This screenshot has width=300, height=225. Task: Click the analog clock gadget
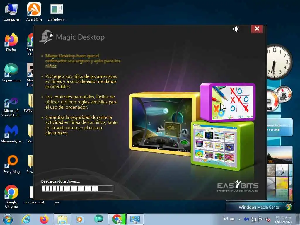pos(279,62)
